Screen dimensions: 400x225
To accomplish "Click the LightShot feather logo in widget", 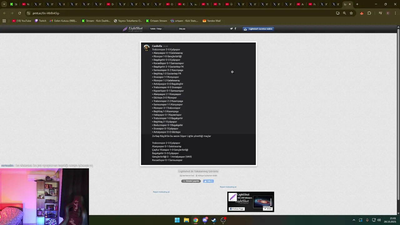I will point(232,197).
